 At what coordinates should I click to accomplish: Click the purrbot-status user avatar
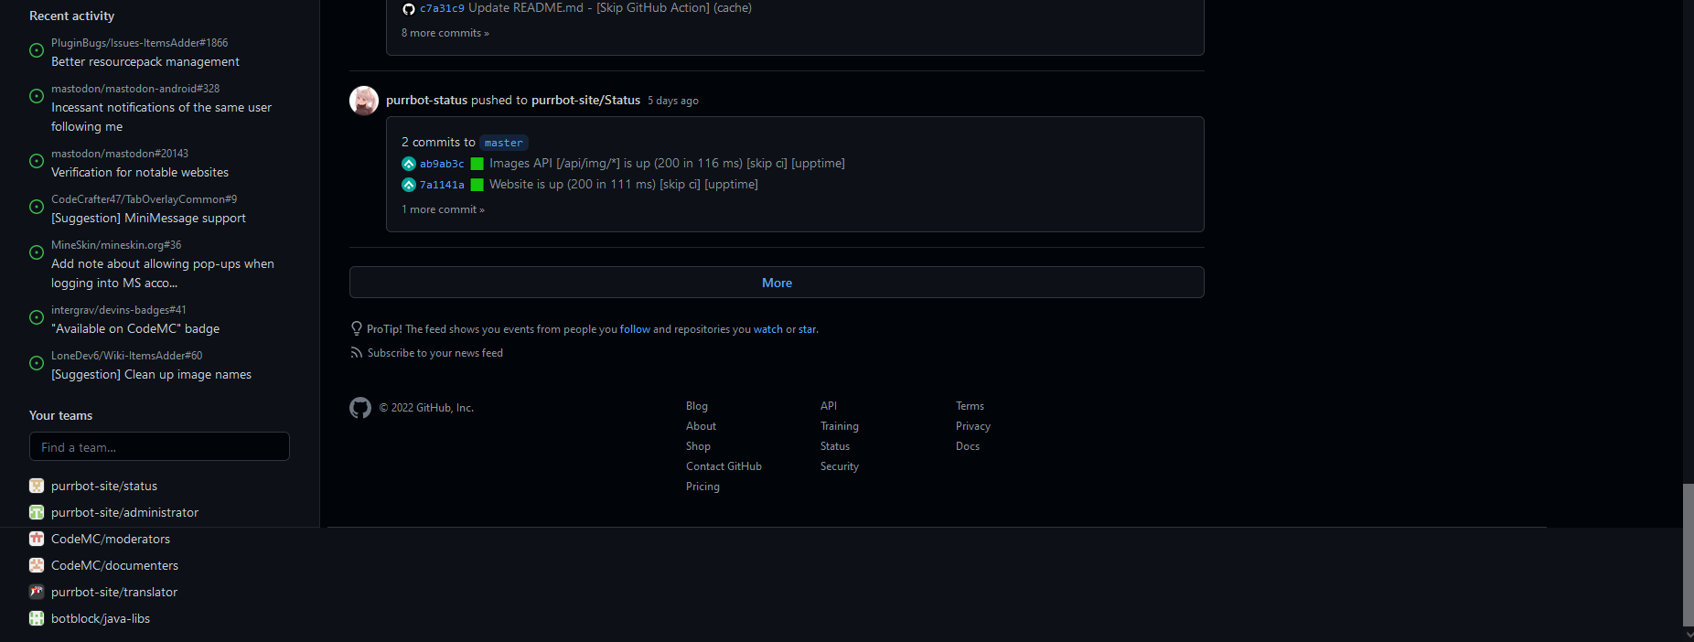(364, 101)
